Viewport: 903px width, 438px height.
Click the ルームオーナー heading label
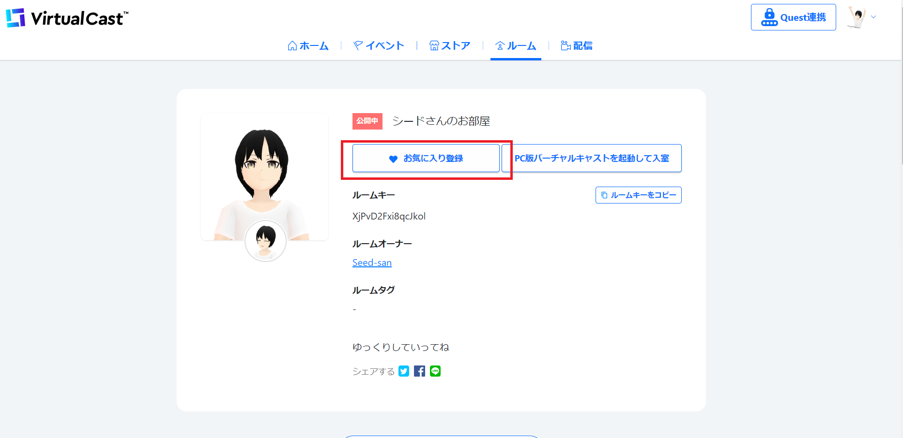point(382,244)
